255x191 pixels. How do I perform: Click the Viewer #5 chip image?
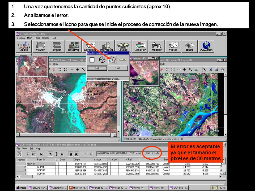[x=144, y=73]
